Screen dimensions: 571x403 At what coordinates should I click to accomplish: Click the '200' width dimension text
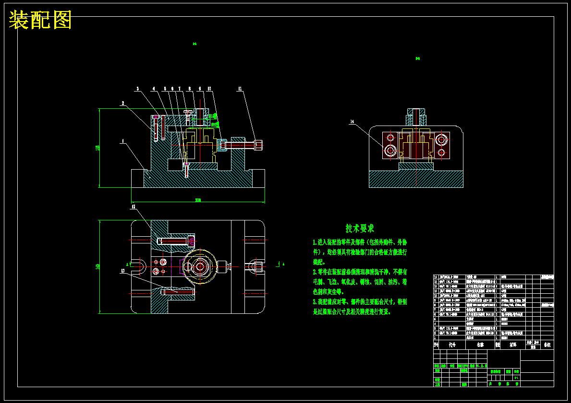[x=198, y=200]
